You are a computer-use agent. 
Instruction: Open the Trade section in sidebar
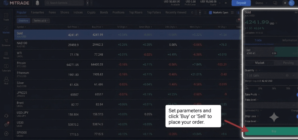[x=6, y=17]
